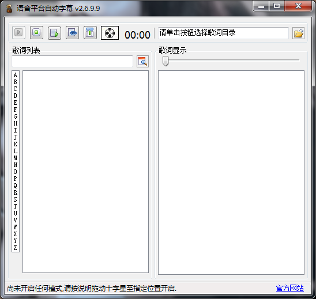The width and height of the screenshot is (316, 299).
Task: Click the lyrics list search box
Action: tap(72, 61)
